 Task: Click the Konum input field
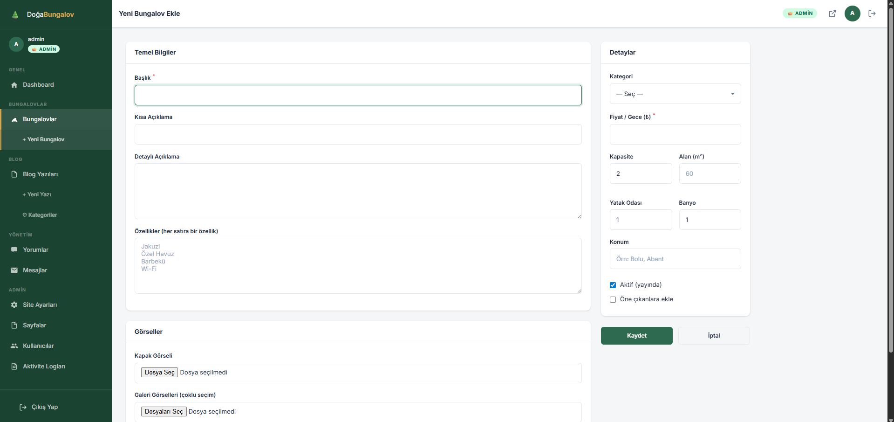(x=675, y=259)
